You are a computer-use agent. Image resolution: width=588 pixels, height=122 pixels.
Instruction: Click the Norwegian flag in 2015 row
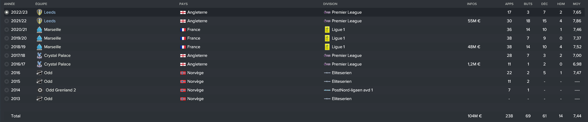point(183,81)
